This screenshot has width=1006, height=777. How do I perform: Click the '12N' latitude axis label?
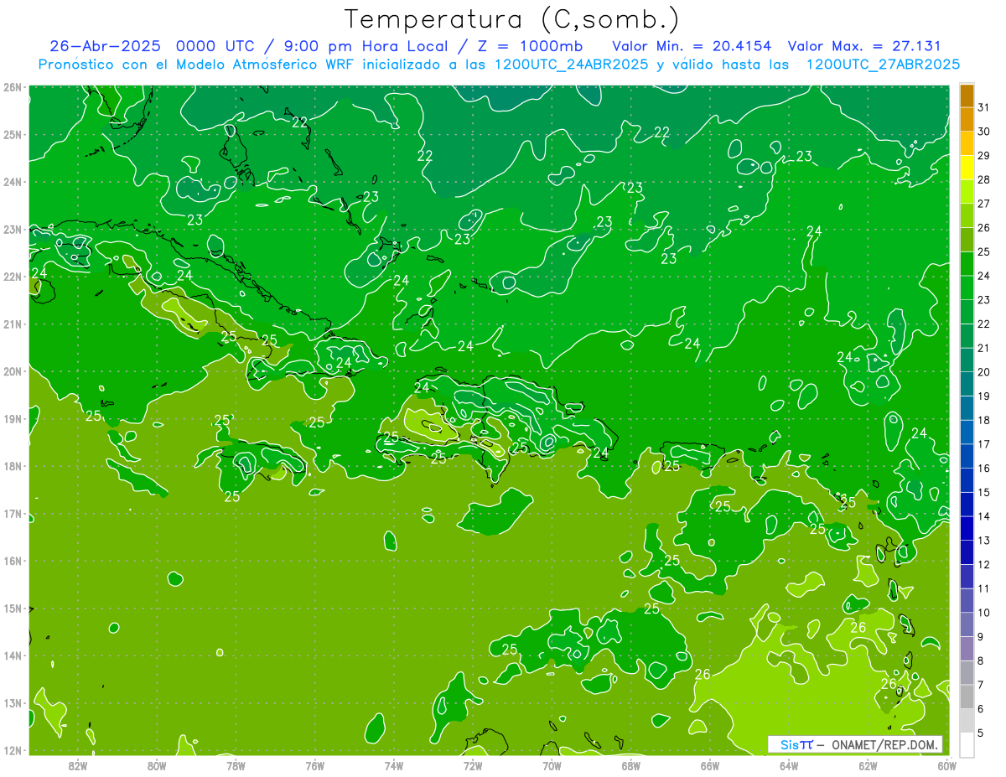[x=13, y=750]
